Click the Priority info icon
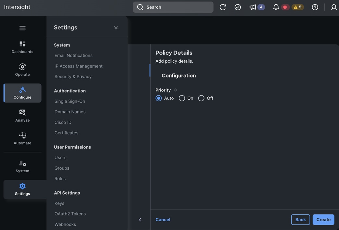Image resolution: width=339 pixels, height=230 pixels. point(175,90)
